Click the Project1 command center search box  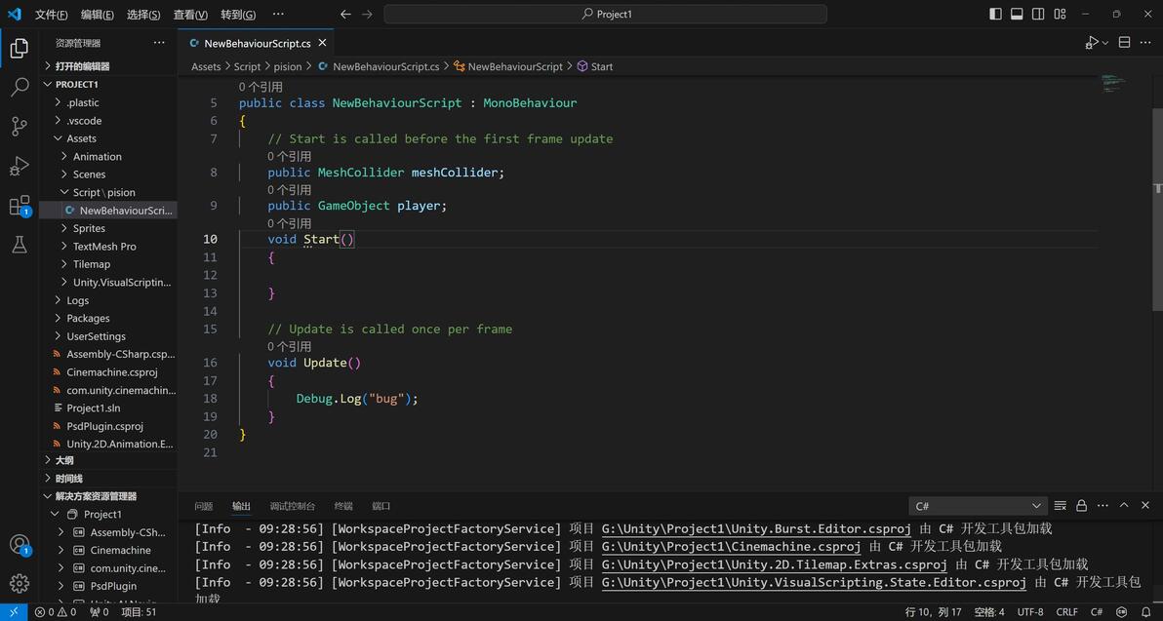click(605, 15)
